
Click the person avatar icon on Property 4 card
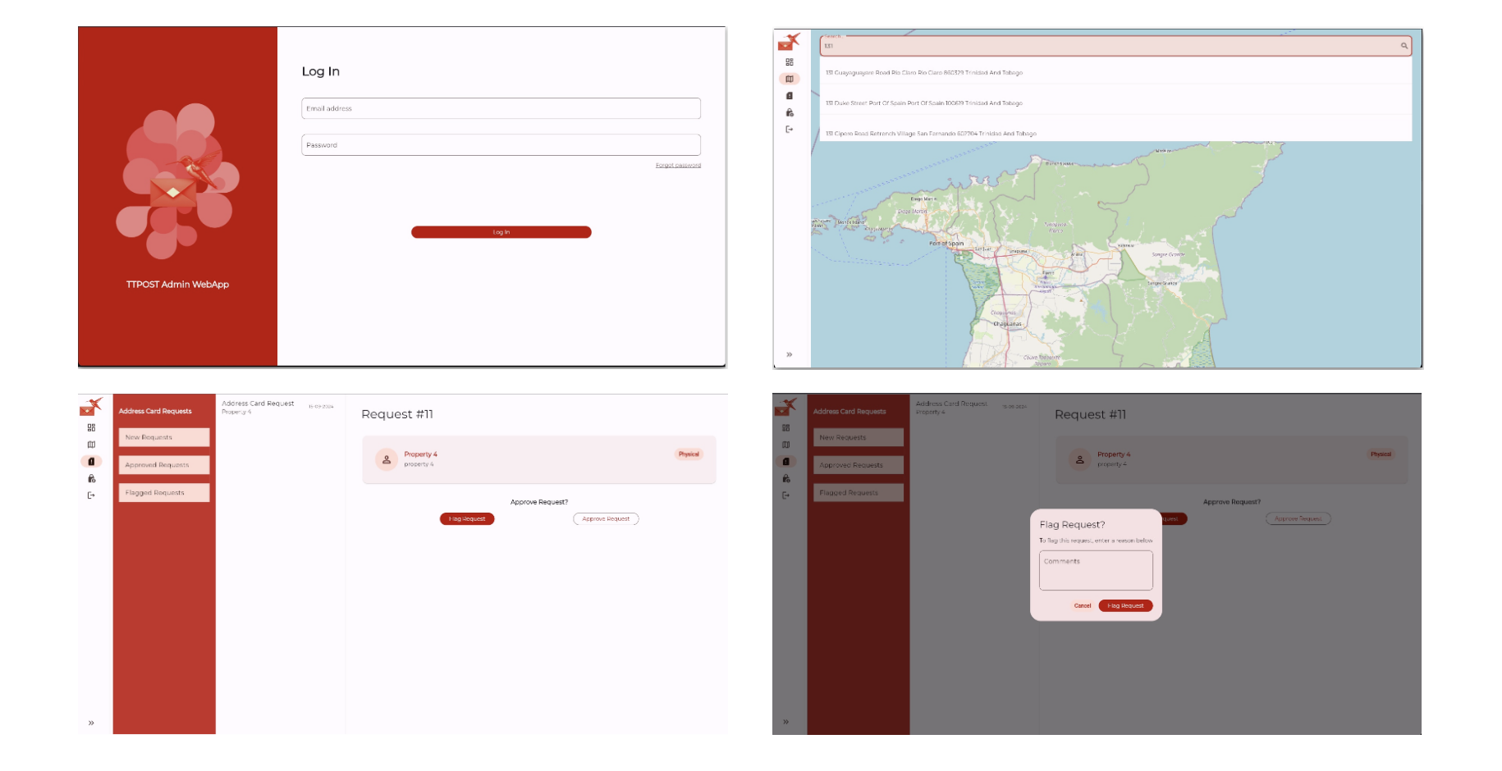[x=387, y=459]
